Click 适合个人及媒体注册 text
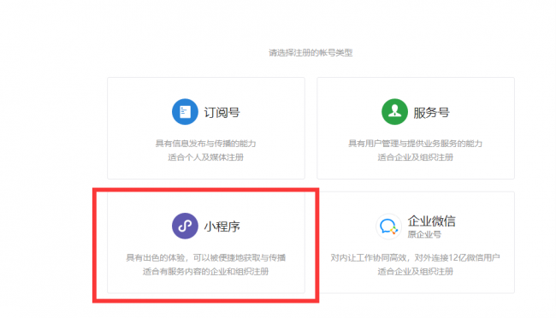The image size is (556, 318). [205, 157]
